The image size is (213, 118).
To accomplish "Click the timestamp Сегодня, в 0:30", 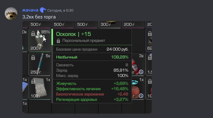I will tap(60, 10).
